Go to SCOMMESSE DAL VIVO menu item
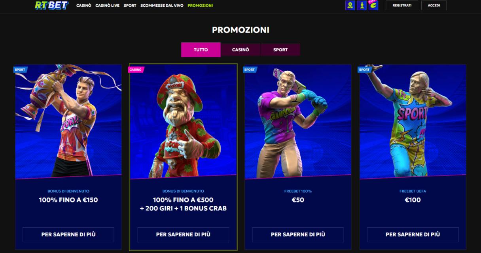The image size is (481, 253). [x=162, y=6]
